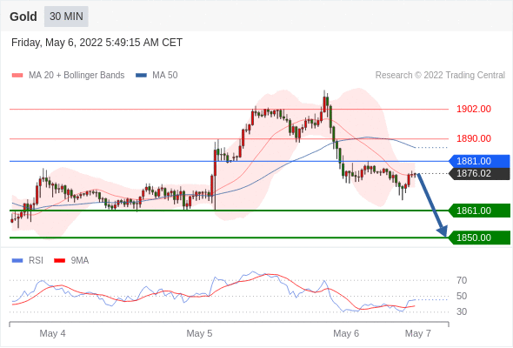Click the 1861.00 green support tag
Image resolution: width=513 pixels, height=348 pixels.
pos(479,211)
